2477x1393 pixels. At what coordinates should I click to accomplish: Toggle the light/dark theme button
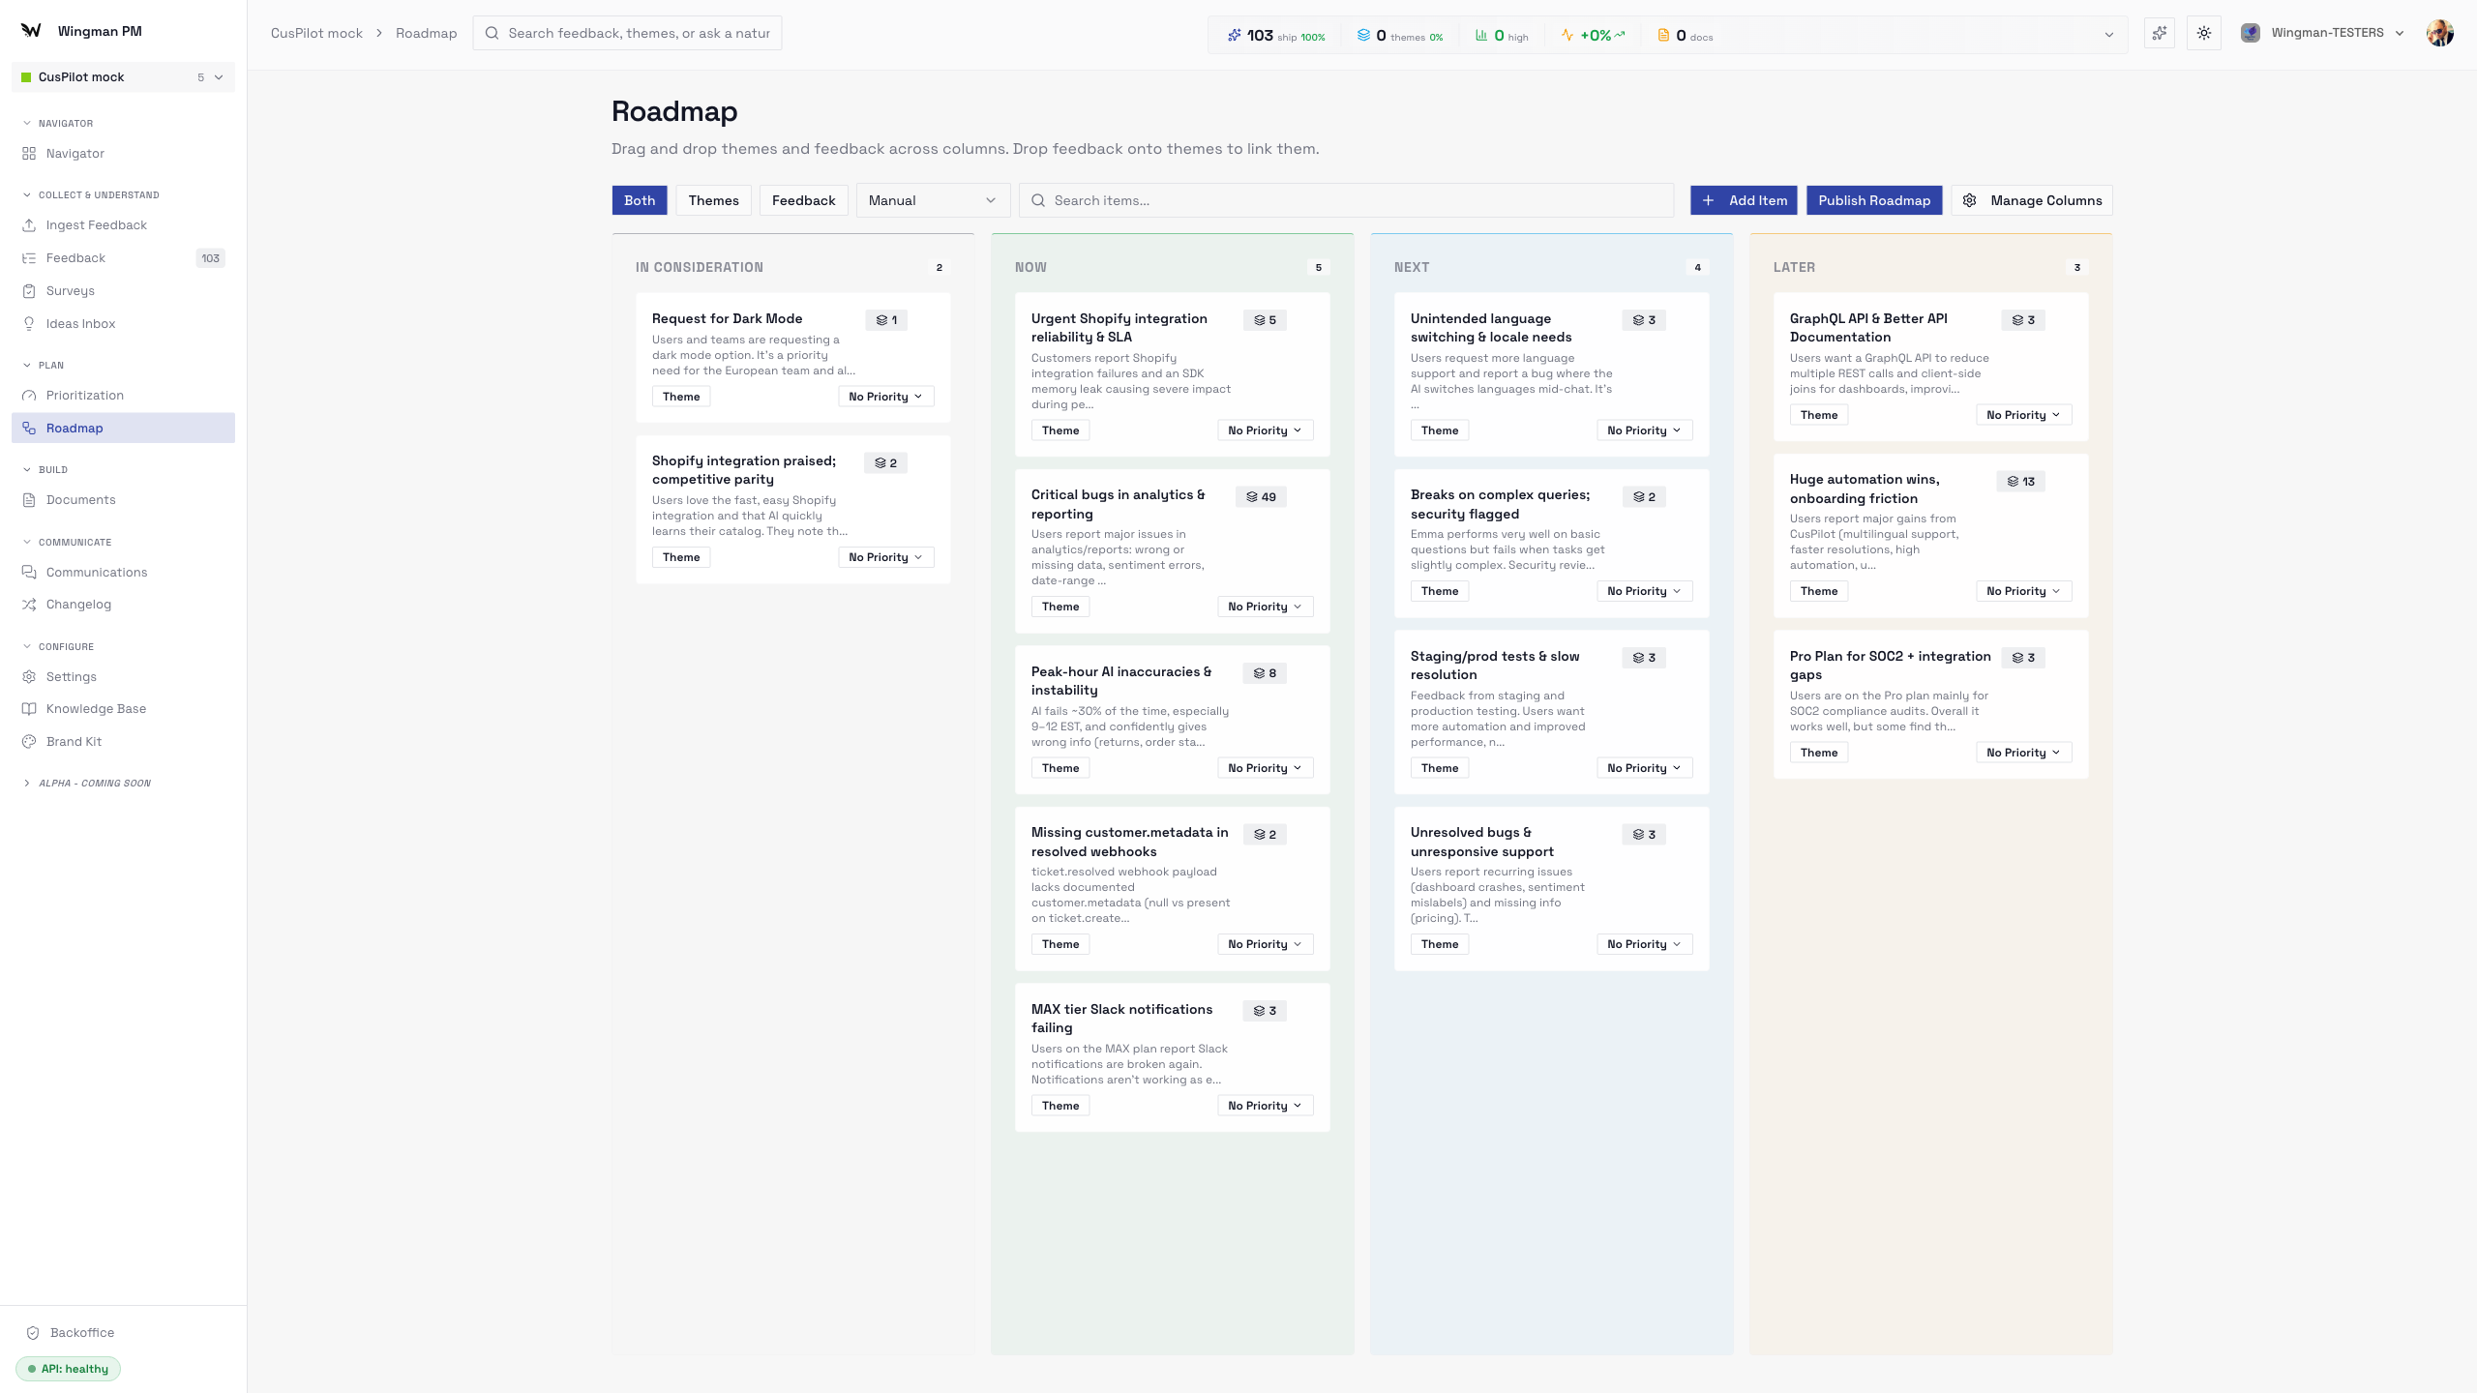(x=2204, y=32)
